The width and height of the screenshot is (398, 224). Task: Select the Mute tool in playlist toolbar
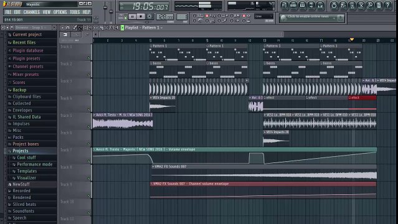coord(90,27)
